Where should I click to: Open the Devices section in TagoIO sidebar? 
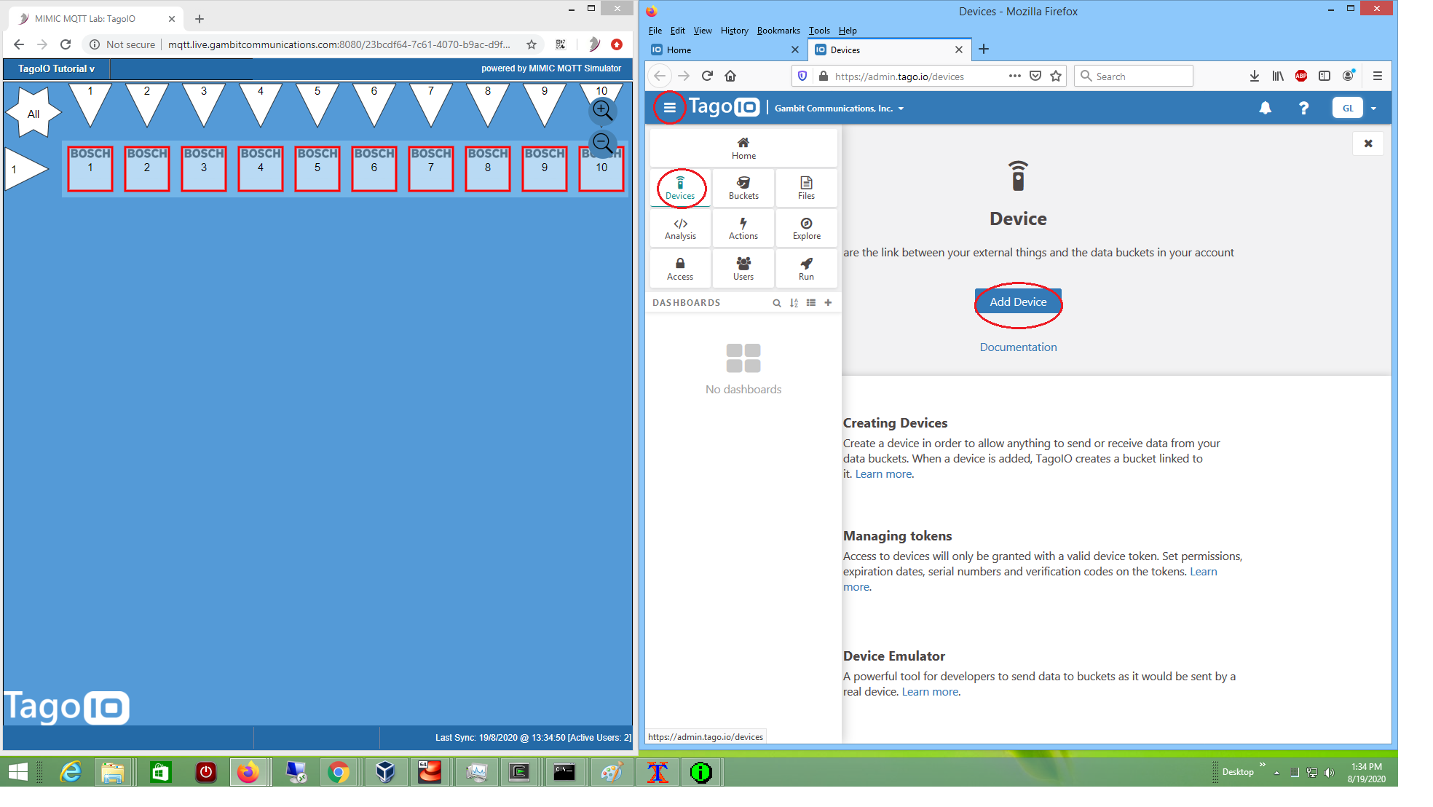pyautogui.click(x=680, y=188)
